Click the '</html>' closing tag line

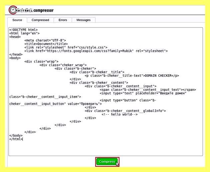[16, 139]
